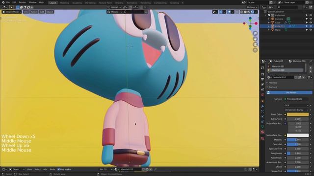
Task: Expand the Camera item in outliner
Action: (x=269, y=19)
